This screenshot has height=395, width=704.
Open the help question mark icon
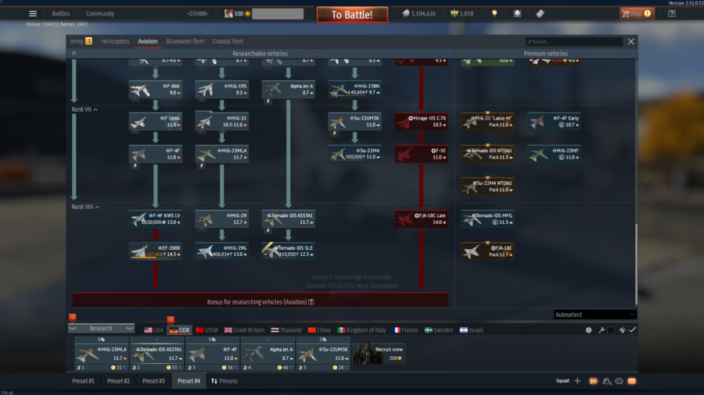[671, 13]
